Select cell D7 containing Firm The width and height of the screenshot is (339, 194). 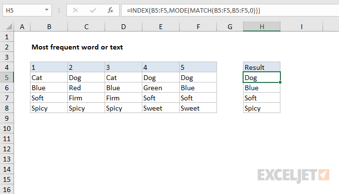tap(123, 98)
